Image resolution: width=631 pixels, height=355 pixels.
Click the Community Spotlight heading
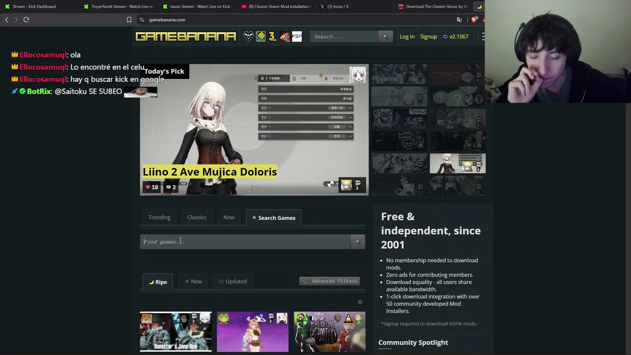click(x=413, y=343)
